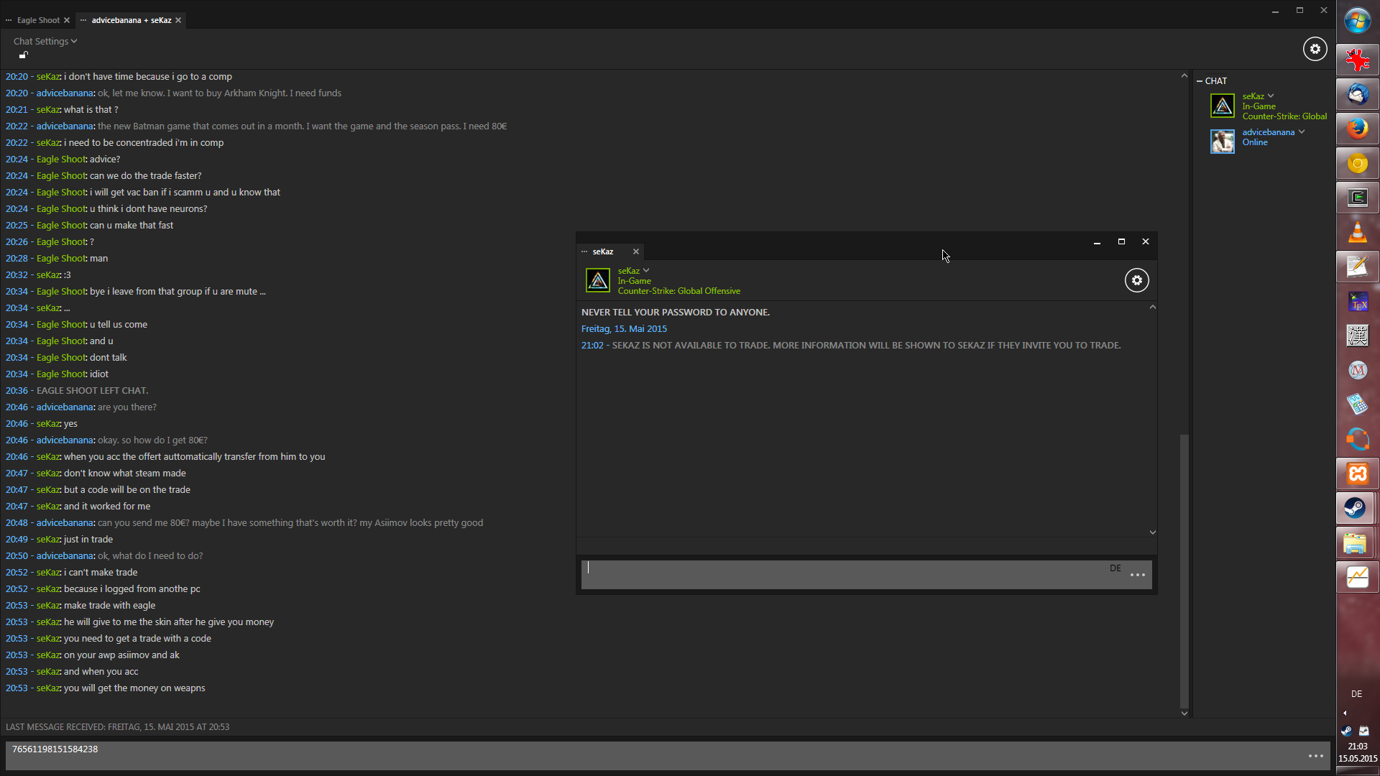The image size is (1380, 776).
Task: Minimize the seKaz chat window
Action: click(x=1097, y=242)
